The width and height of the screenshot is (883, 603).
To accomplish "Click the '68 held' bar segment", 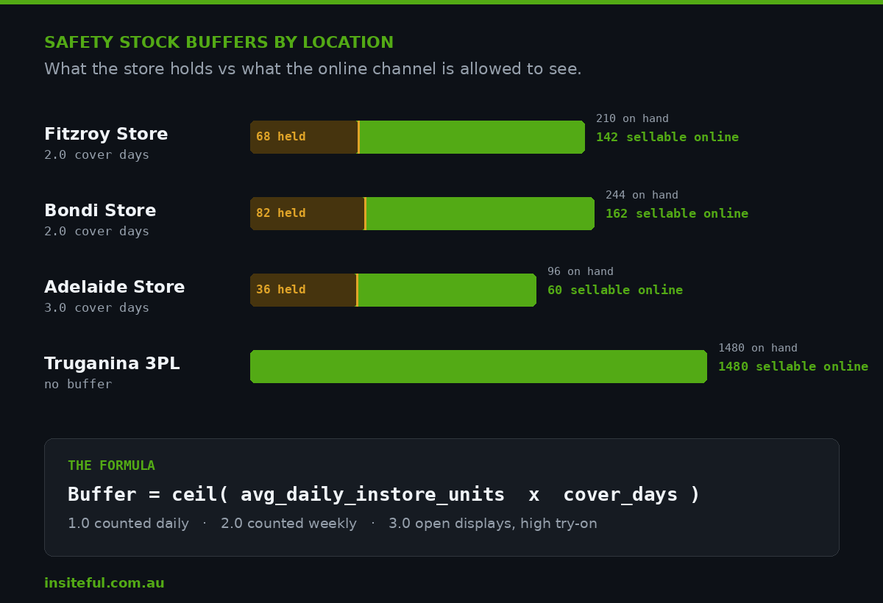I will pyautogui.click(x=304, y=137).
